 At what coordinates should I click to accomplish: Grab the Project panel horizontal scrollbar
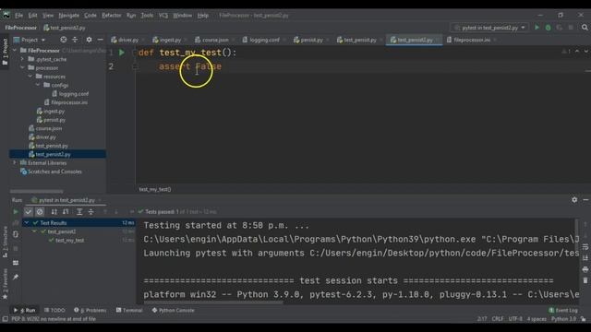37,191
